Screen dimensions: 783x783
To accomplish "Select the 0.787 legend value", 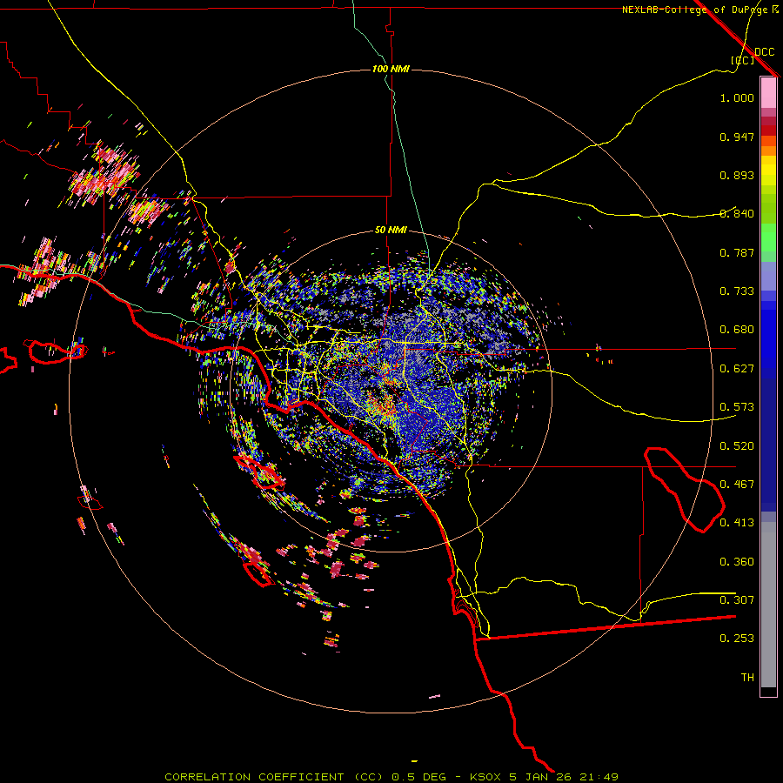I will [x=737, y=252].
